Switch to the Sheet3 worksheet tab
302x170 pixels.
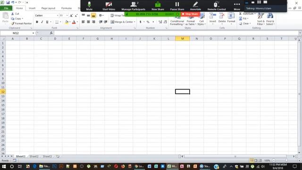(47, 156)
